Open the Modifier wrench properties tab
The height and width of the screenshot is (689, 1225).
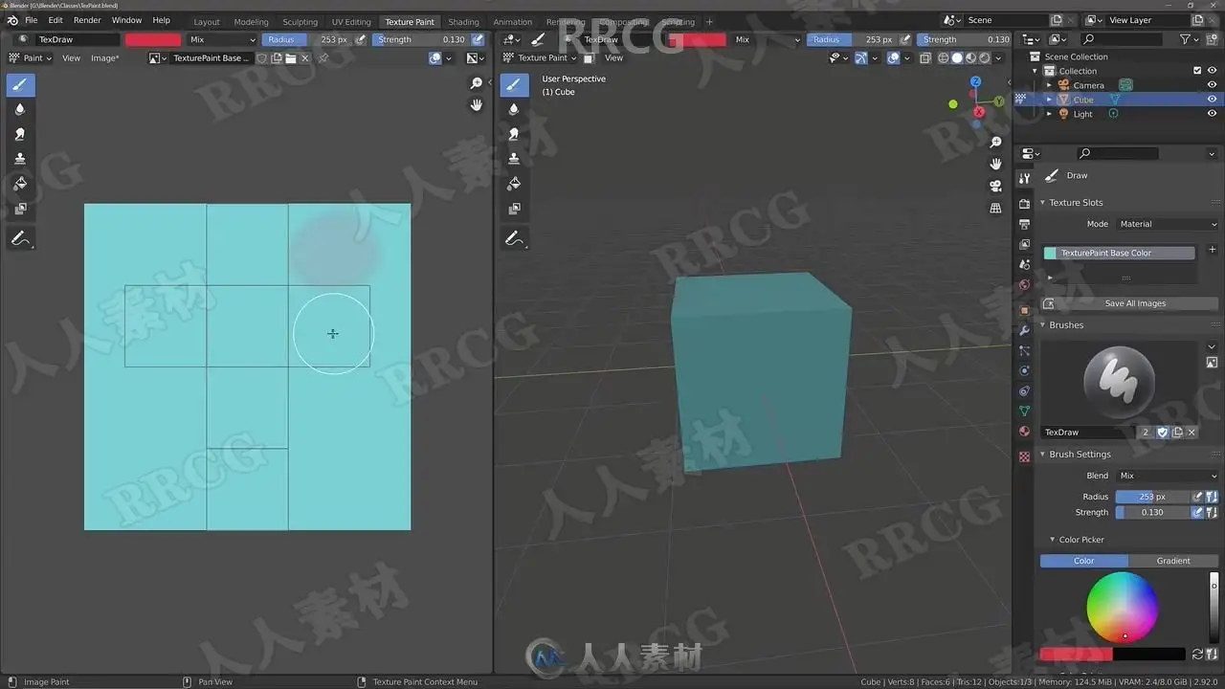(1024, 330)
